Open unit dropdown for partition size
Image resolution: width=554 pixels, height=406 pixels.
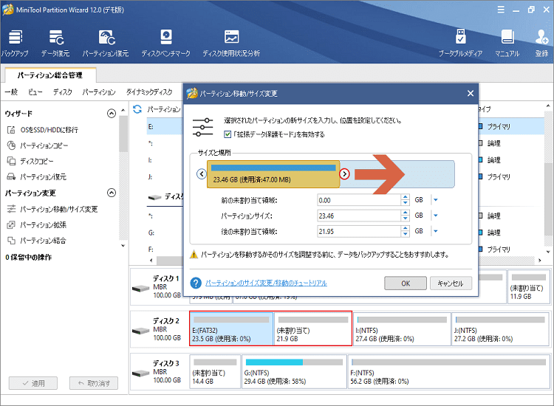coord(436,216)
